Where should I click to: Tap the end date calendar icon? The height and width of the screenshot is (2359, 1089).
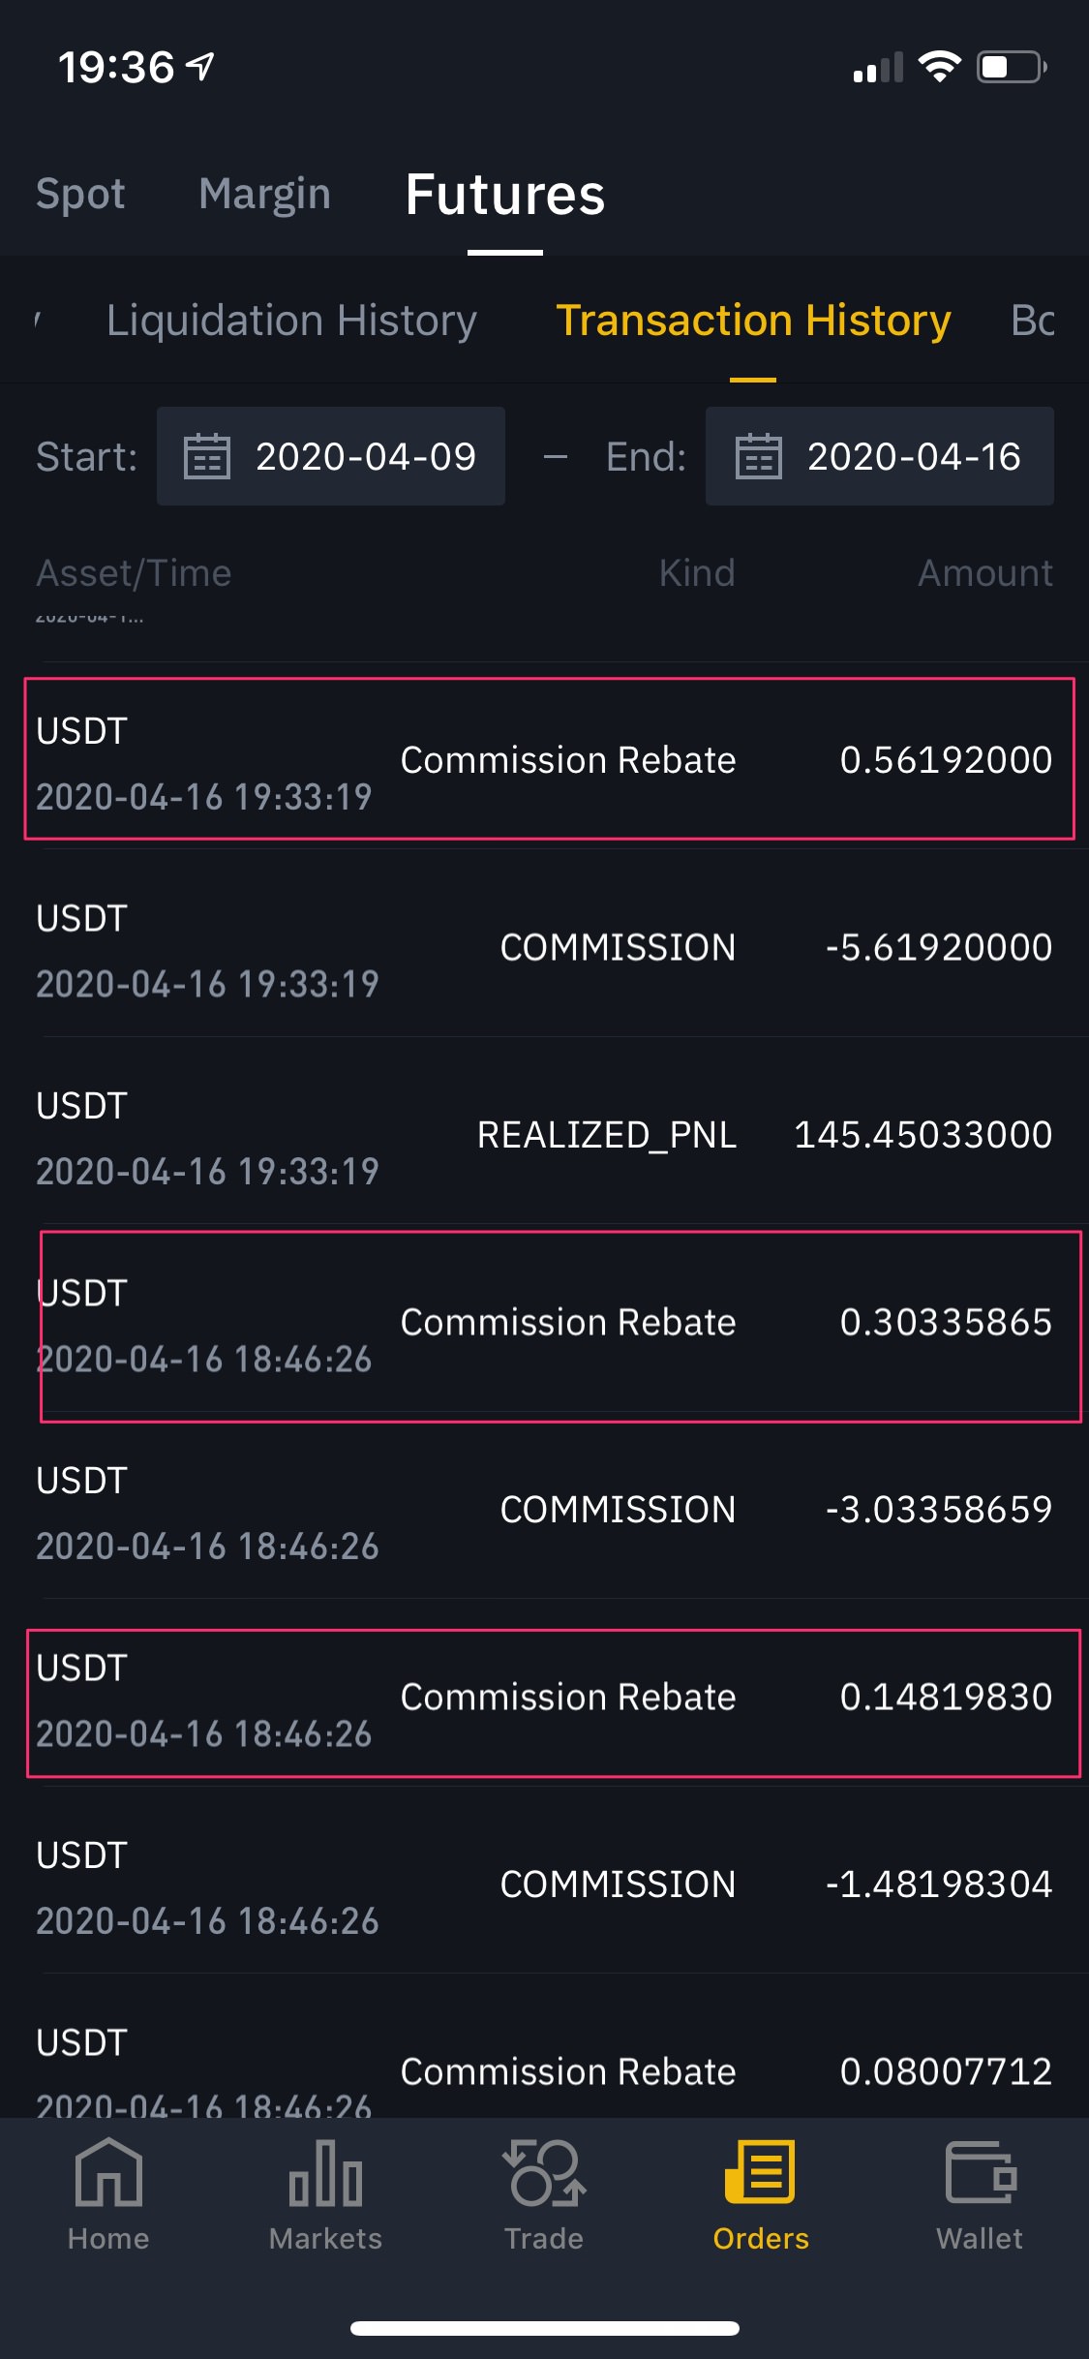tap(758, 456)
